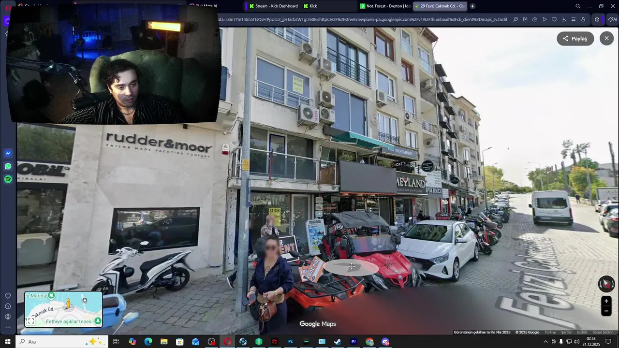This screenshot has width=619, height=348.
Task: Switch to Stream - Kick Dashboard tab
Action: pyautogui.click(x=274, y=6)
